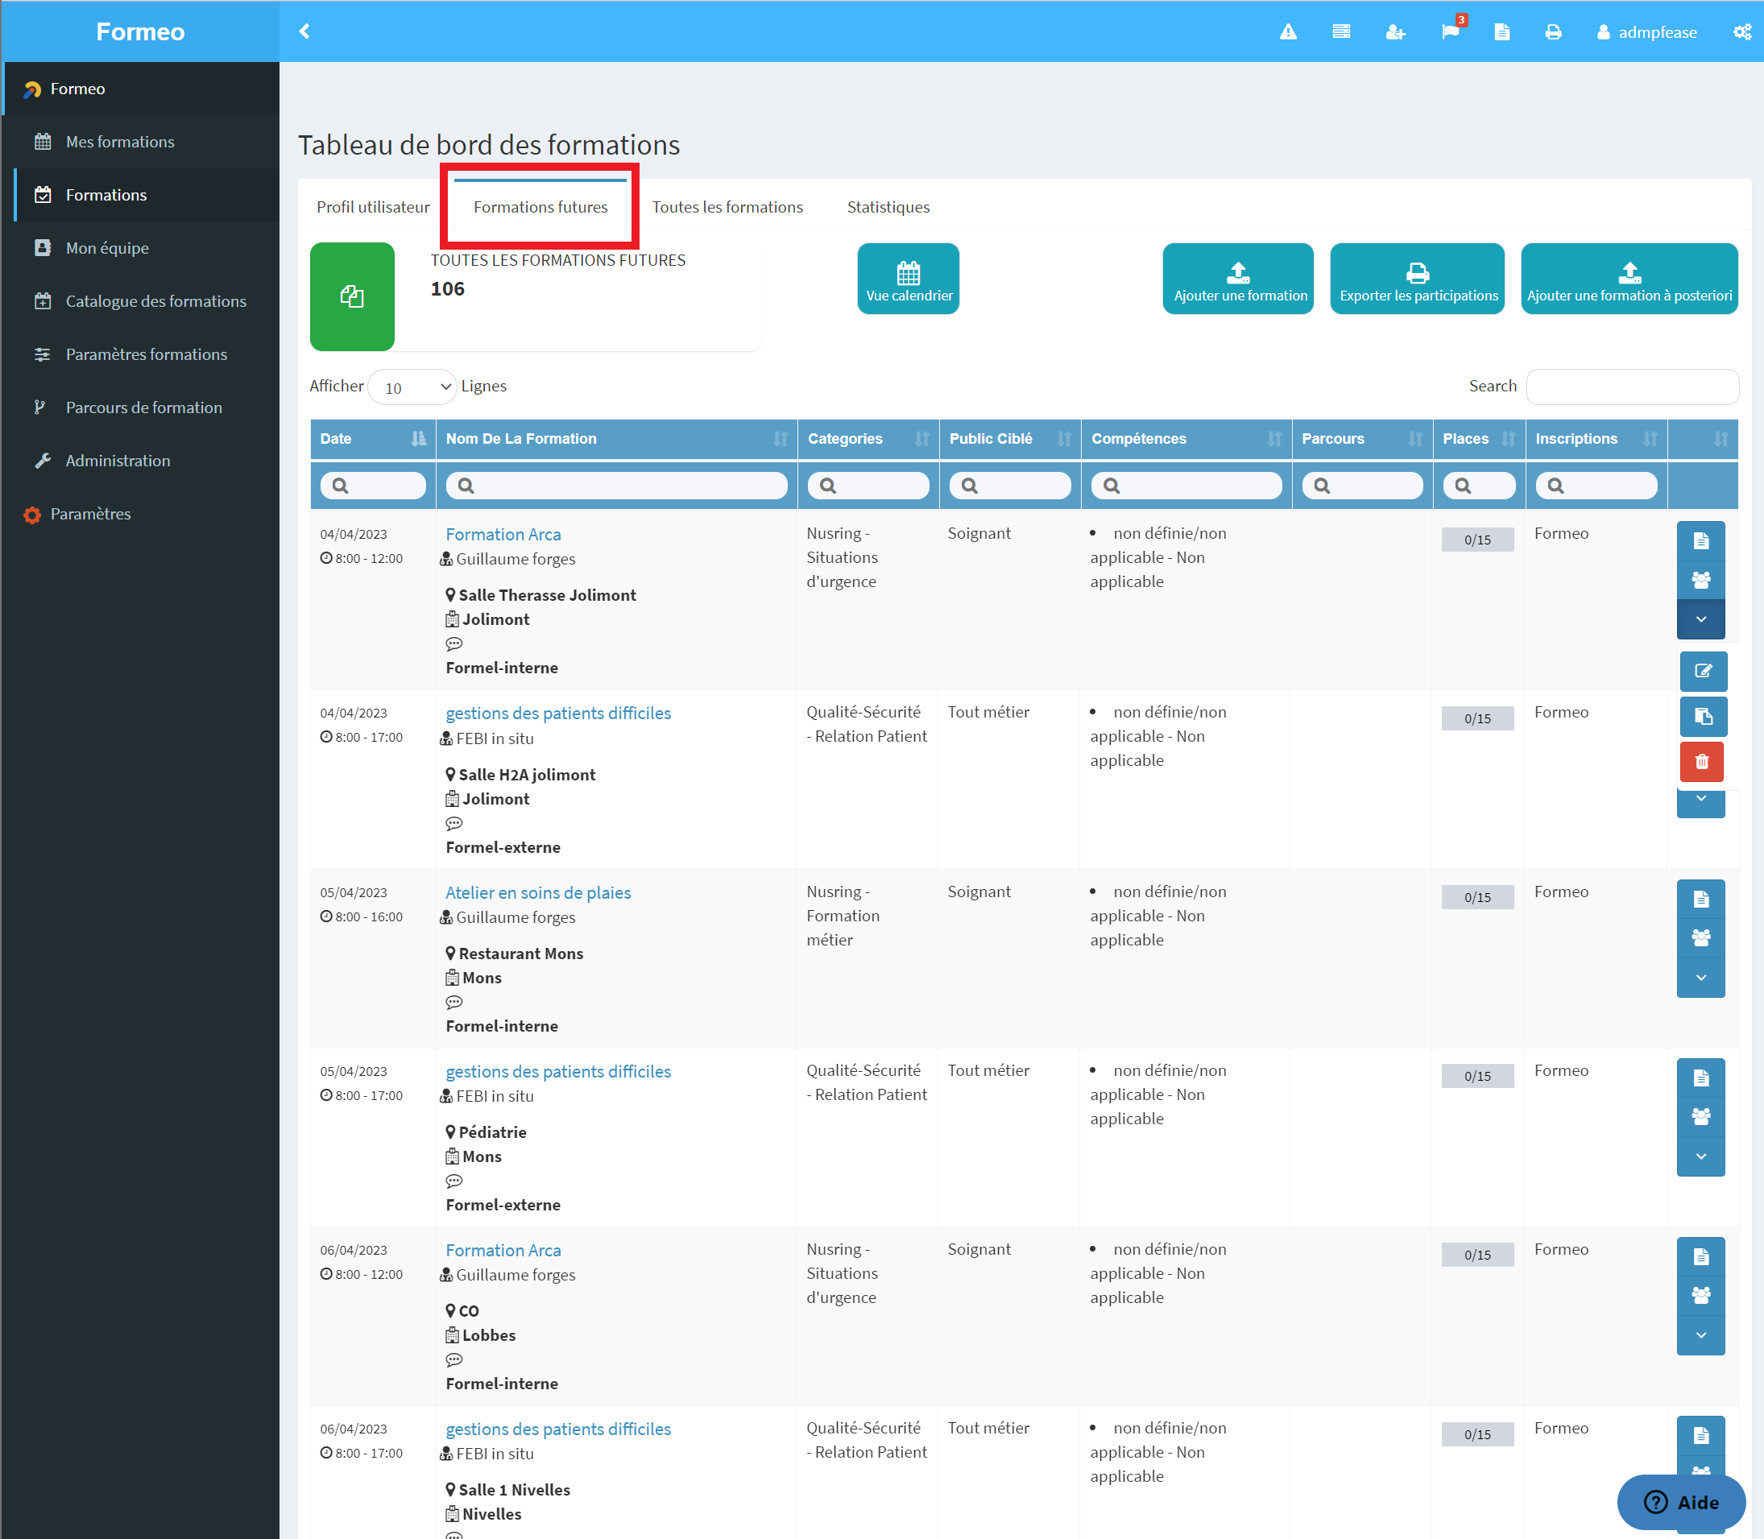Switch to the Statistiques tab
Image resolution: width=1764 pixels, height=1539 pixels.
click(888, 207)
